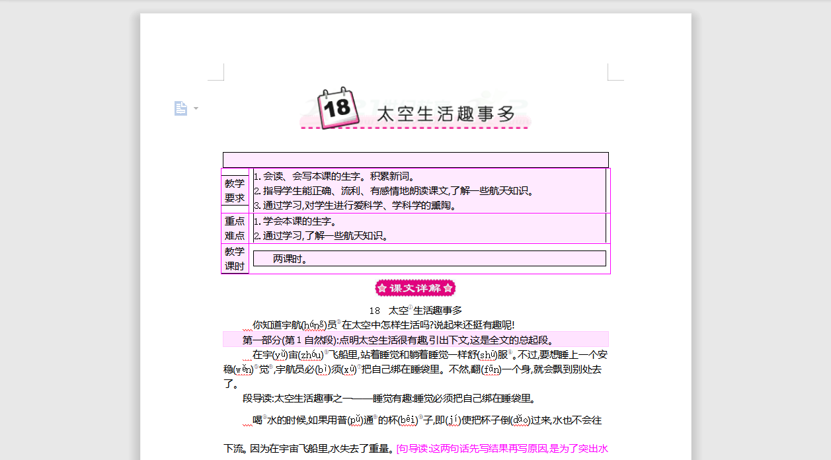Select the 教学课时 label cell
This screenshot has height=460, width=831.
[x=235, y=257]
